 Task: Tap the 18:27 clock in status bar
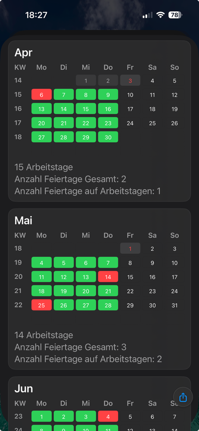click(36, 15)
